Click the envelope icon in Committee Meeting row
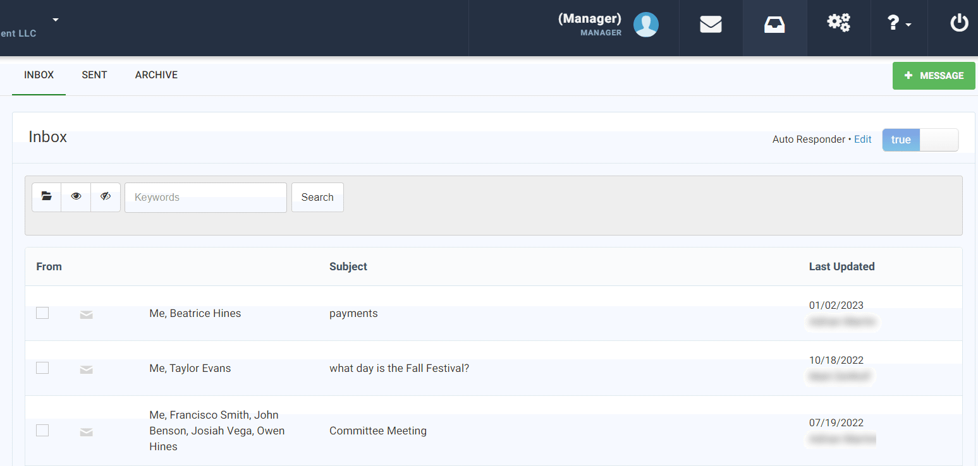978x466 pixels. click(87, 432)
